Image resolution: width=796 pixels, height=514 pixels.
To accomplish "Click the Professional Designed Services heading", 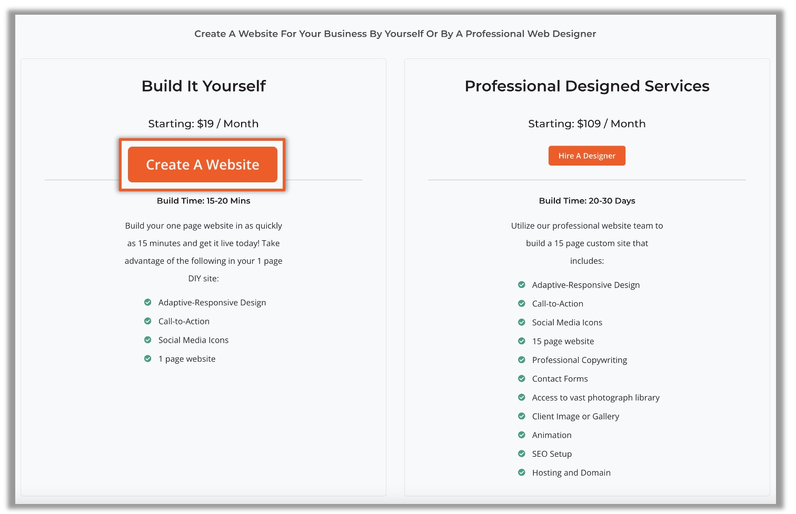I will (x=587, y=86).
